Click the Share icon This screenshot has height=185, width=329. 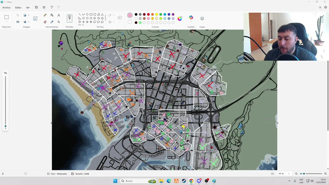(44, 7)
